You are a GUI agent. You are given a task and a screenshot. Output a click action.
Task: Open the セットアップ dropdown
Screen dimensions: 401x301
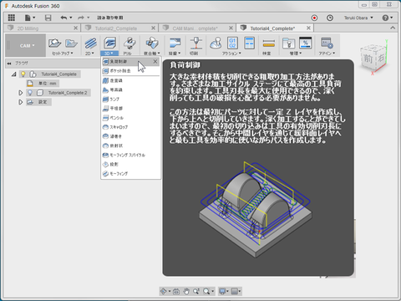coord(63,54)
